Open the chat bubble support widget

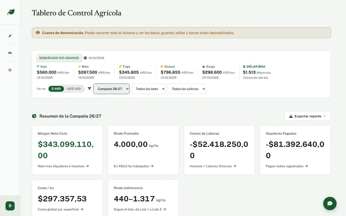(x=330, y=204)
